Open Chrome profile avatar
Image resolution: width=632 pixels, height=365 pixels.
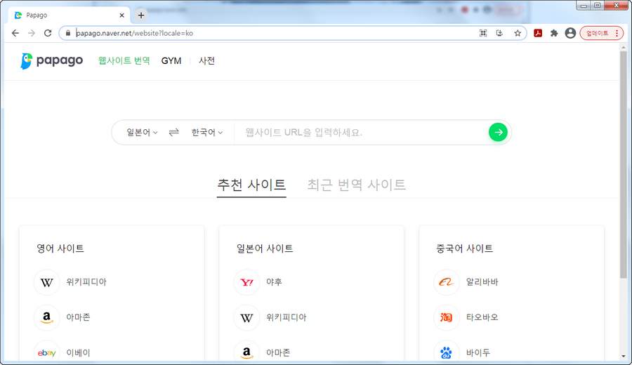570,33
